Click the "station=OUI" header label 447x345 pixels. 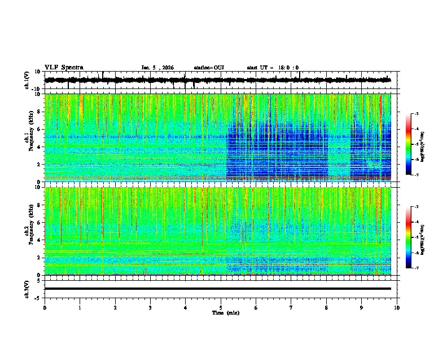click(x=209, y=68)
